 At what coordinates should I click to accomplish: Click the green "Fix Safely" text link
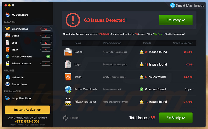(x=159, y=34)
